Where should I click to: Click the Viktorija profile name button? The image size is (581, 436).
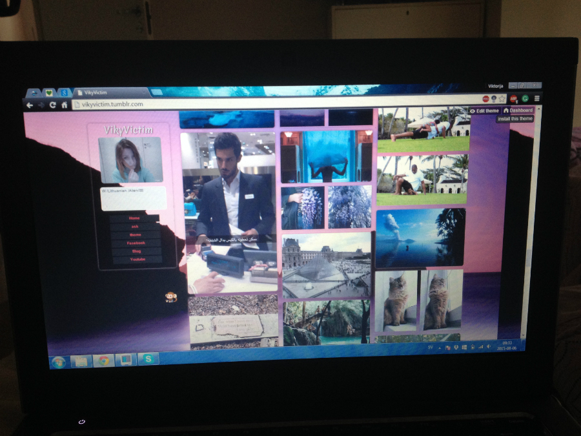pos(495,86)
